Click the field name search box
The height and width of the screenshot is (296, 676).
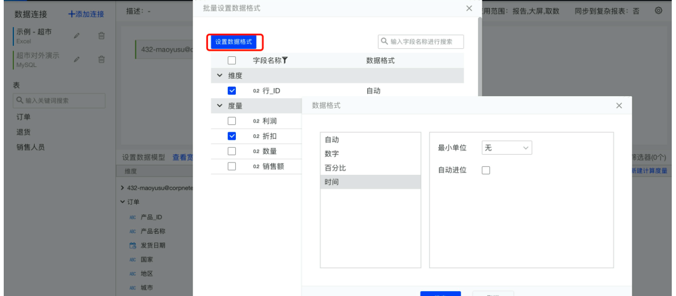click(x=421, y=42)
